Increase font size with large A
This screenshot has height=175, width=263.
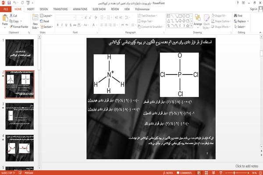[86, 18]
